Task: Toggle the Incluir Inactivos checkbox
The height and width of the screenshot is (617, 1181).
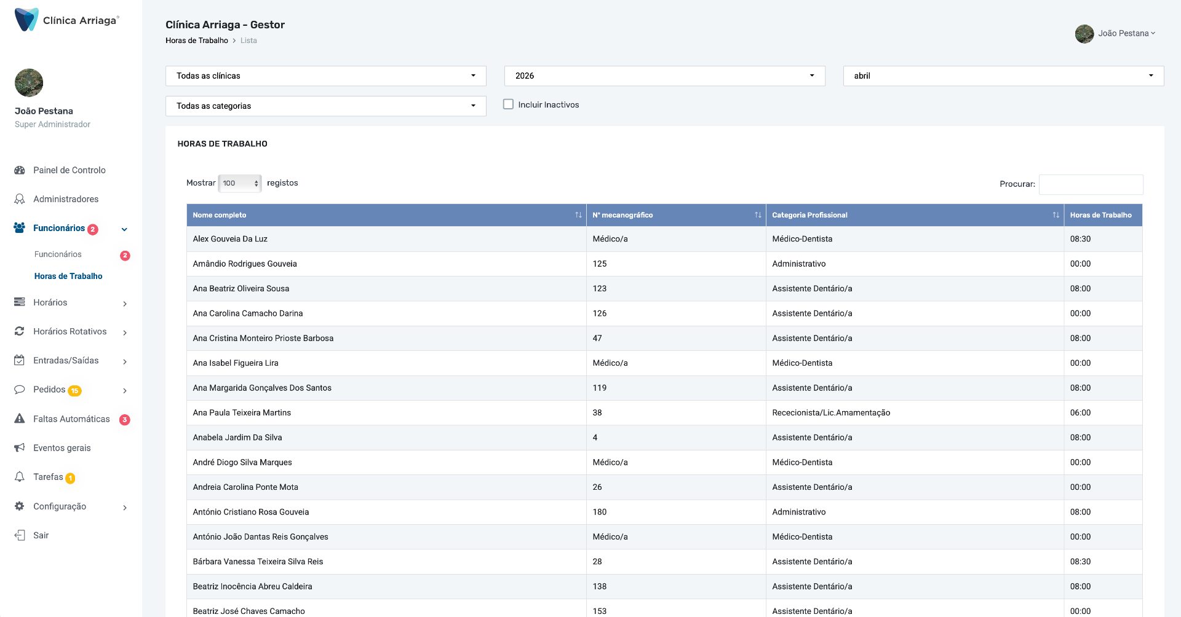Action: pyautogui.click(x=508, y=104)
